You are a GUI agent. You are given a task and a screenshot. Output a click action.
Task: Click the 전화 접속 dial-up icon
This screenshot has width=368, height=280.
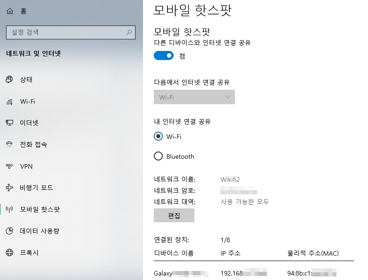(9, 144)
